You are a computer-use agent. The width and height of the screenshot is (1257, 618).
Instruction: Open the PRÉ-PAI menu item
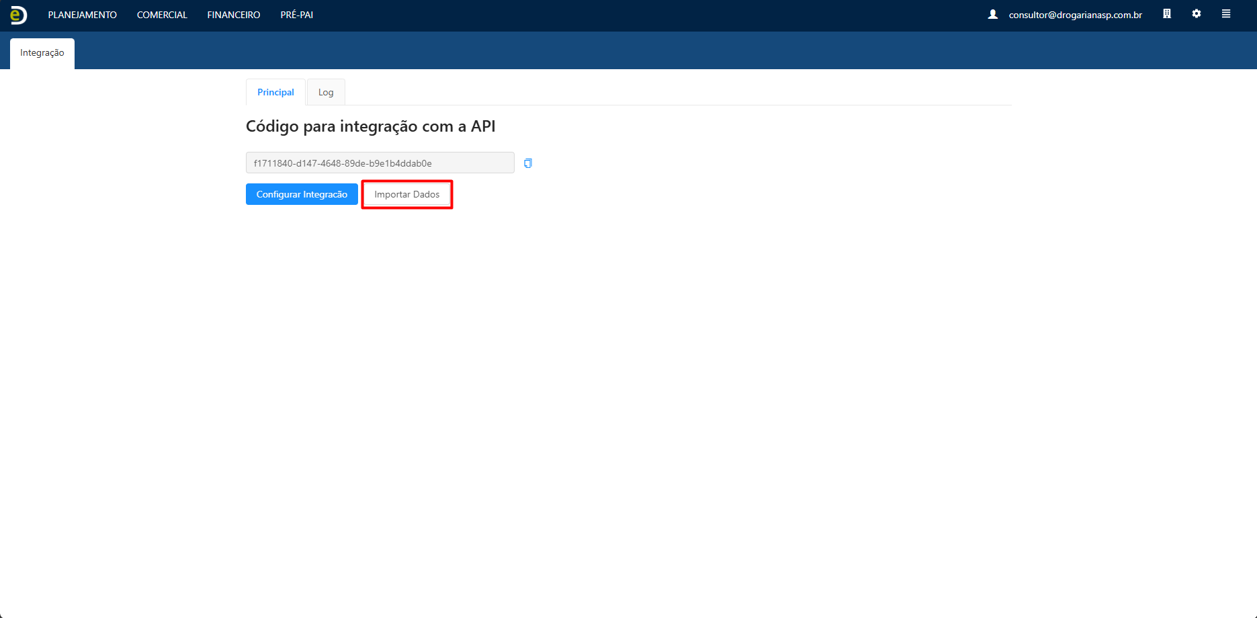pyautogui.click(x=296, y=15)
